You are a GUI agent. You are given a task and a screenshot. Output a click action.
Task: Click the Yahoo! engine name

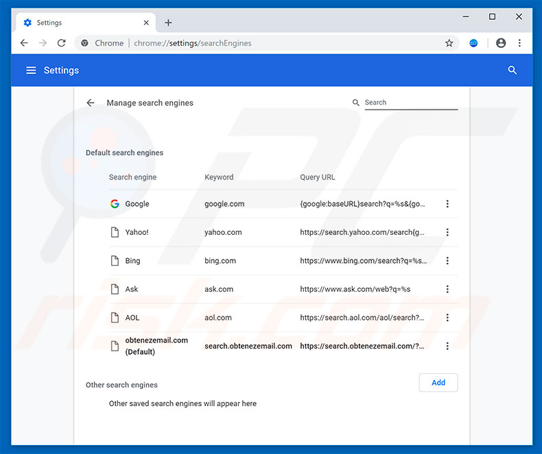click(137, 232)
